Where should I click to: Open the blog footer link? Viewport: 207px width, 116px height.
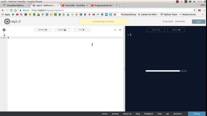point(138,114)
